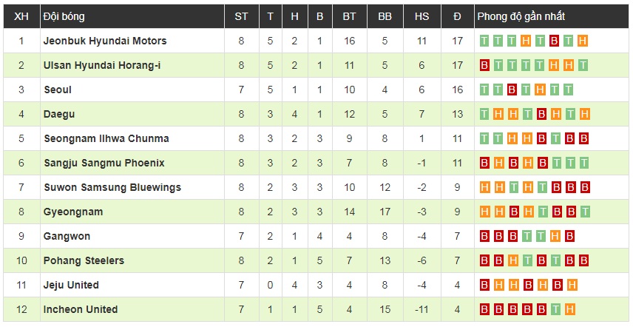Select the Sangju Sangmu Phoenix team name
Viewport: 633px width, 327px height.
coord(104,163)
